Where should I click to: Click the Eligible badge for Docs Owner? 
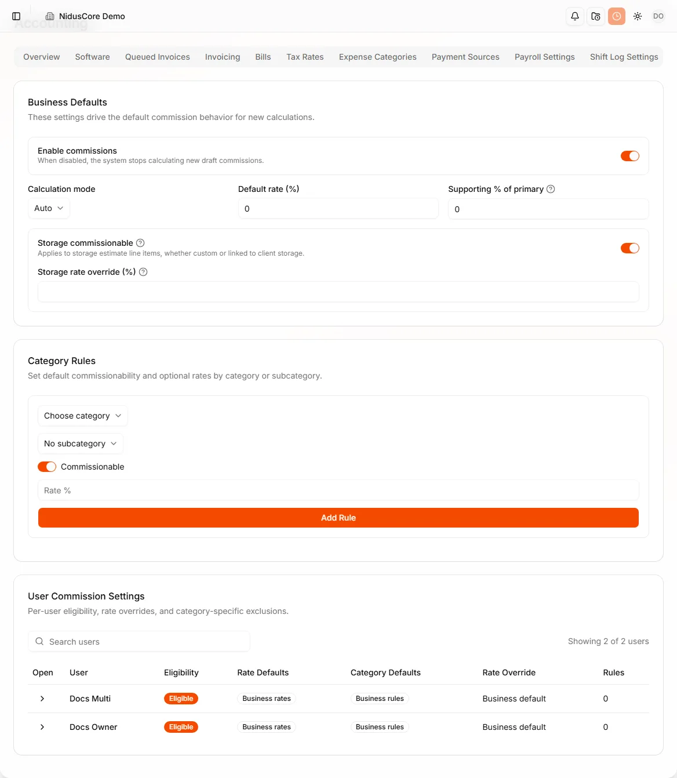coord(181,727)
